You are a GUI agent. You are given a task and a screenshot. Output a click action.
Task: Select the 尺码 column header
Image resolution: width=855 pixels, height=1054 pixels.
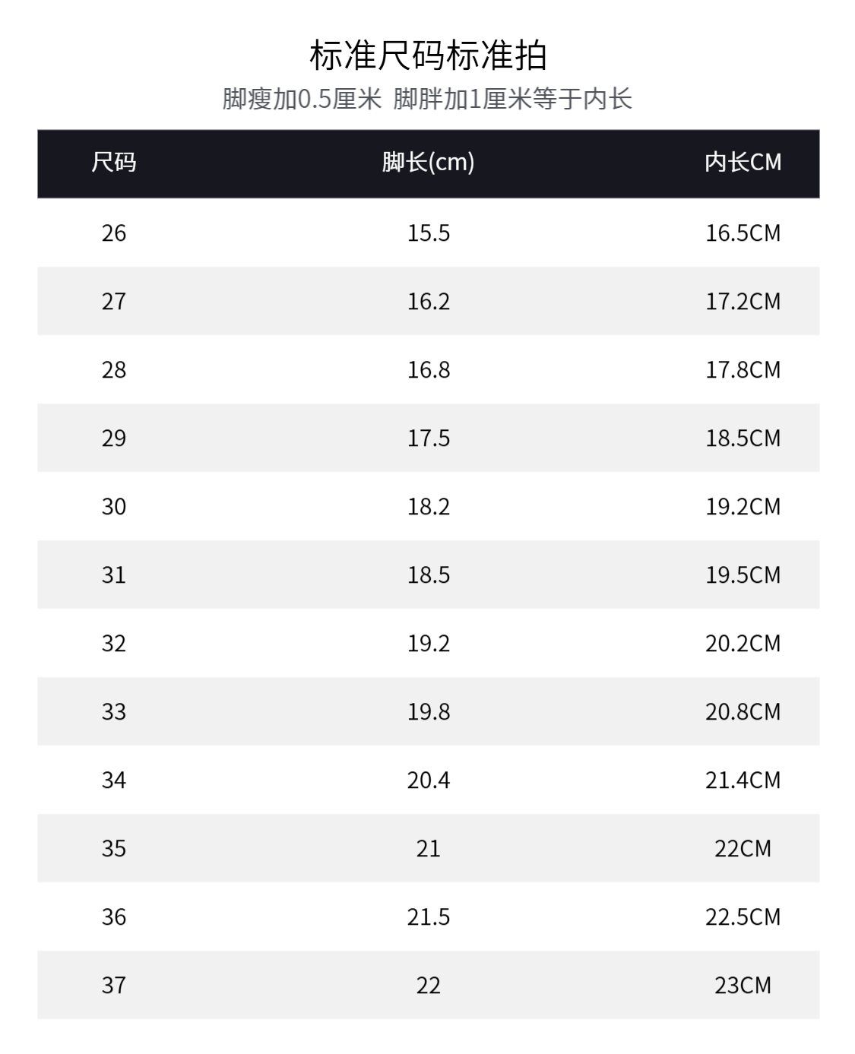pos(114,162)
